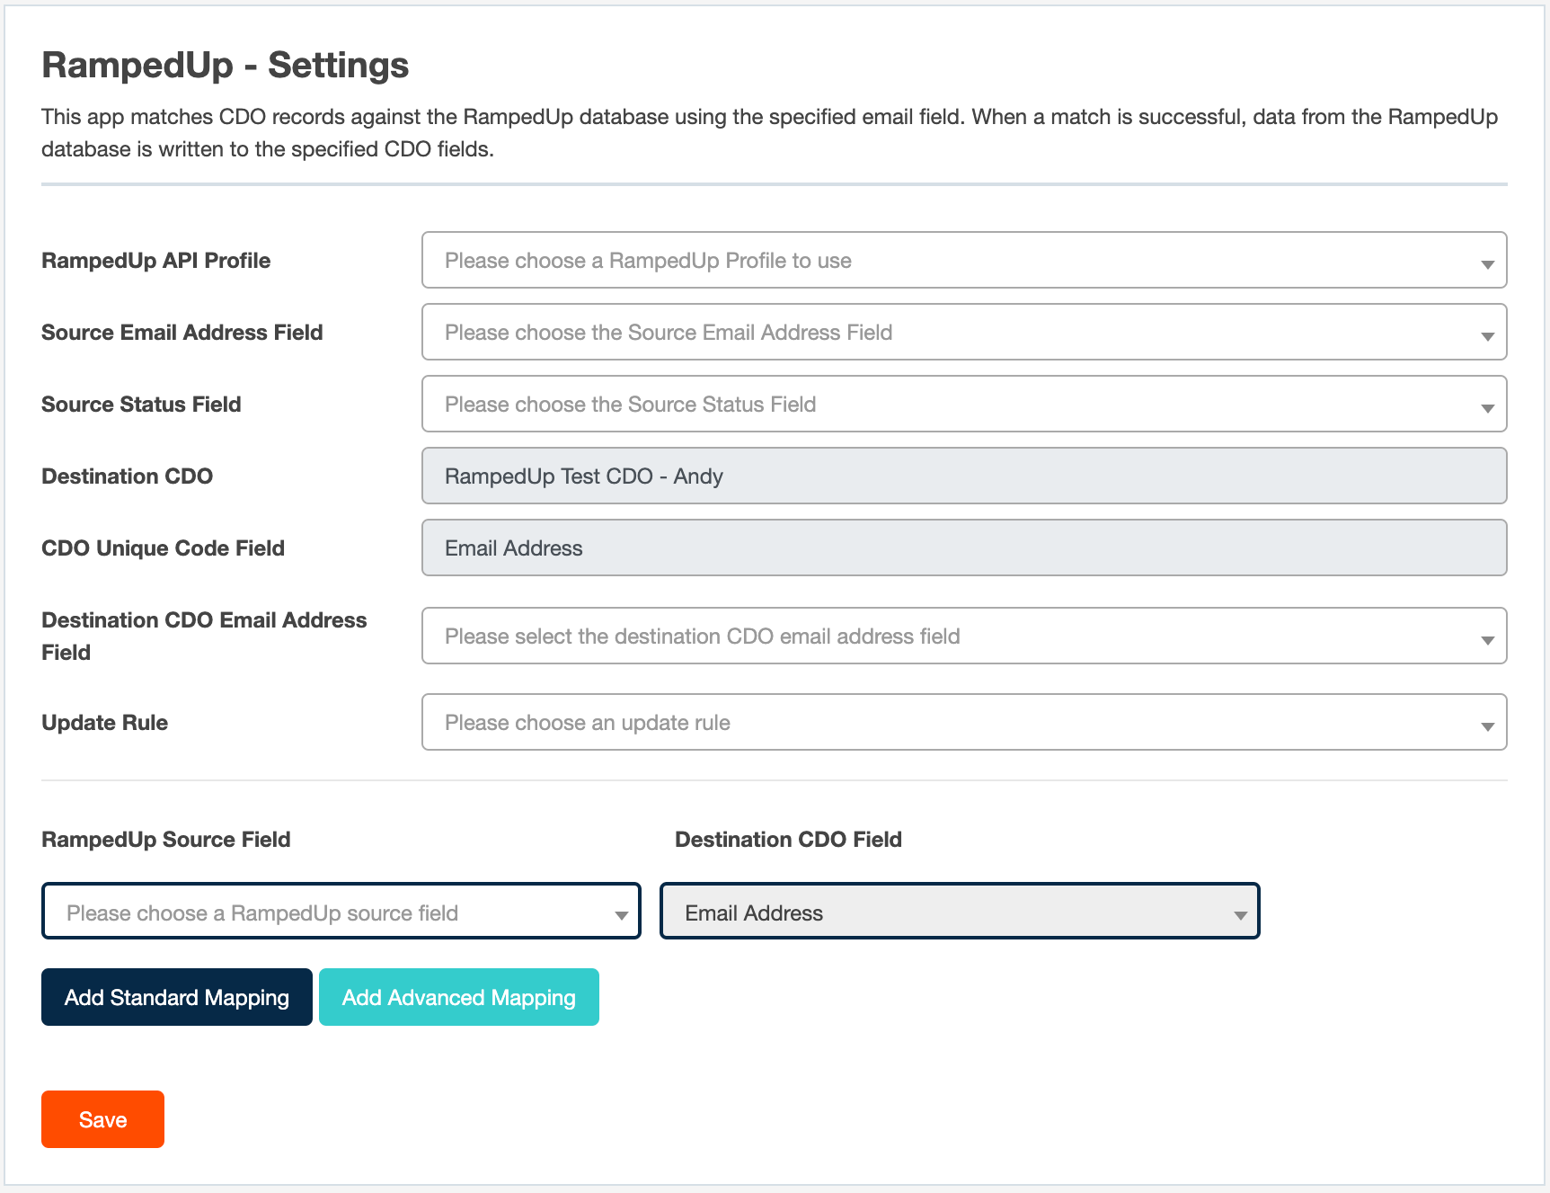1550x1193 pixels.
Task: Click the Destination CDO Email Address Field label
Action: pos(204,637)
